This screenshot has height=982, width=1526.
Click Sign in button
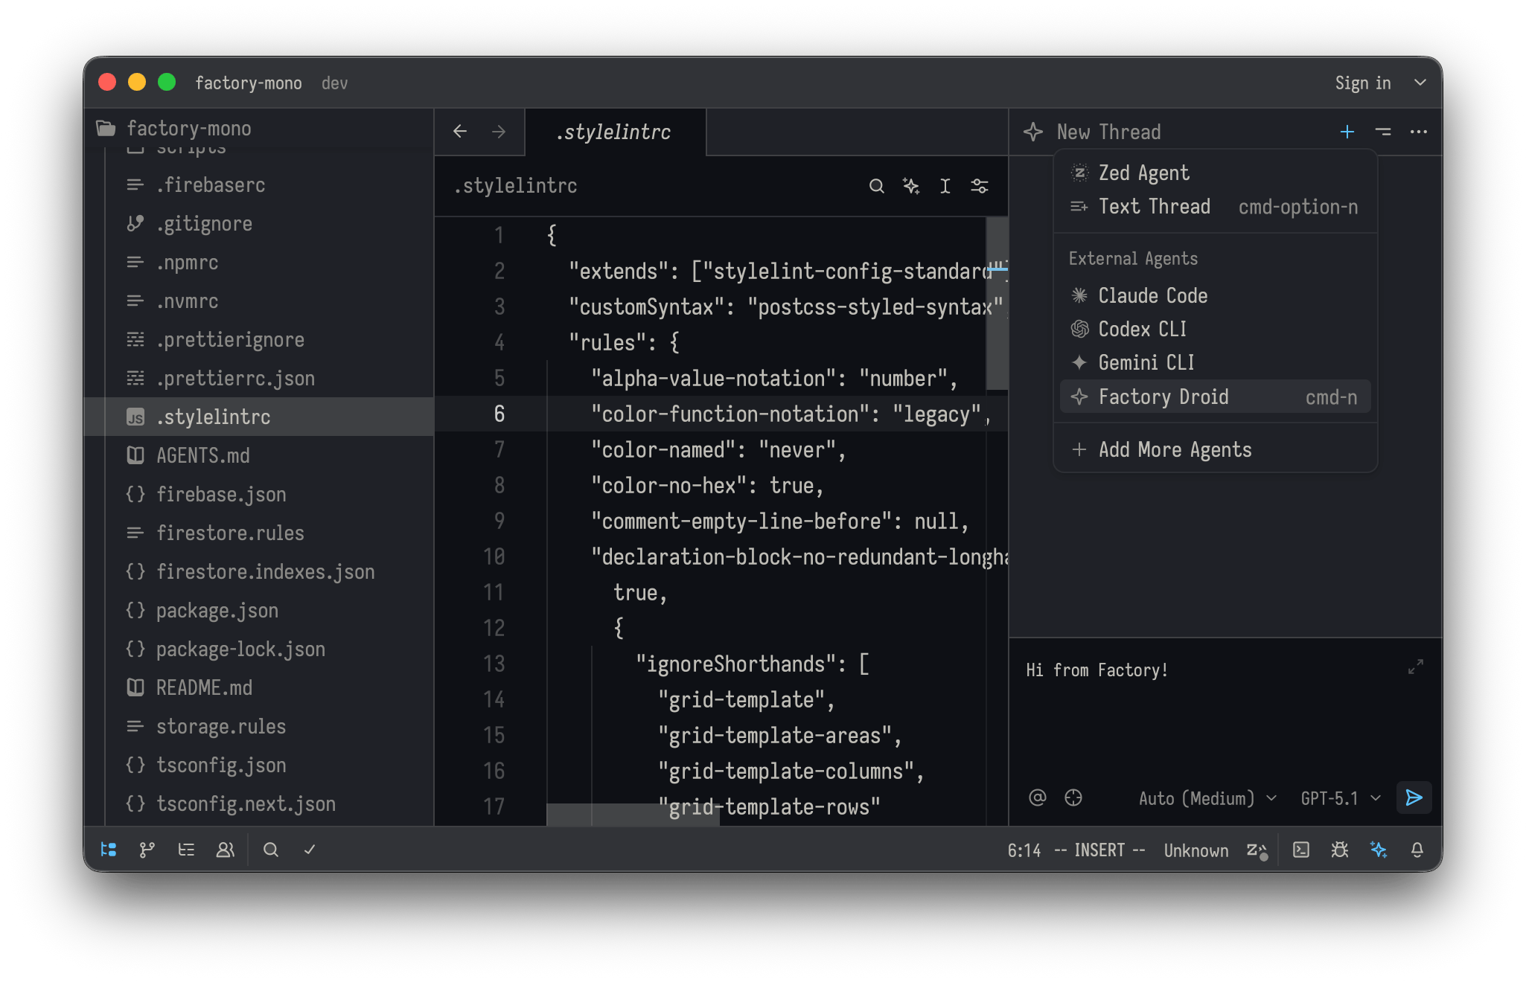point(1362,83)
